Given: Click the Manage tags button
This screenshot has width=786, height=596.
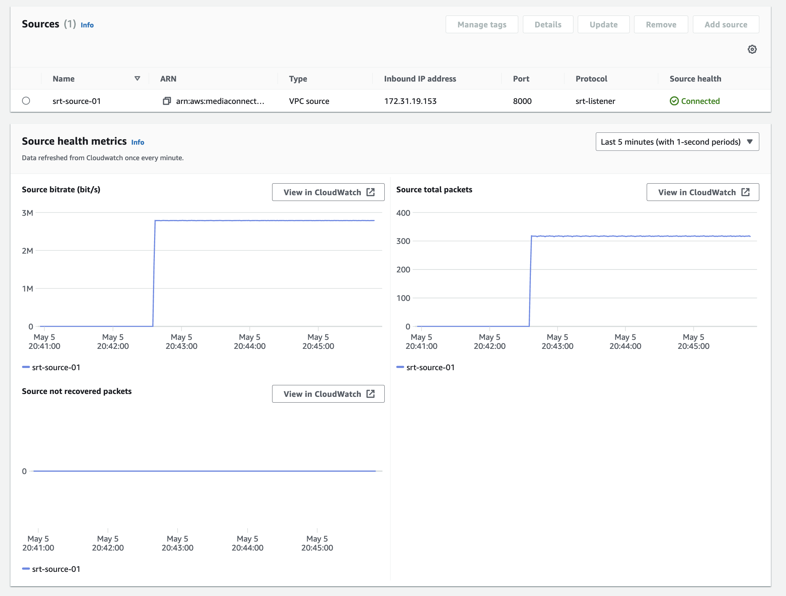Looking at the screenshot, I should tap(481, 25).
